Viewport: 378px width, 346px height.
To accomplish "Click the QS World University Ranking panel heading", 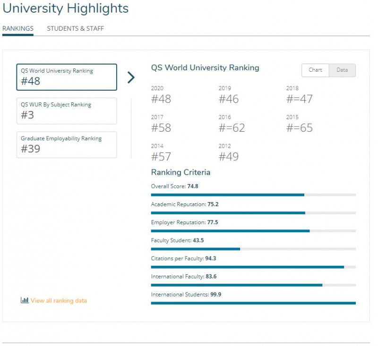I will click(205, 68).
